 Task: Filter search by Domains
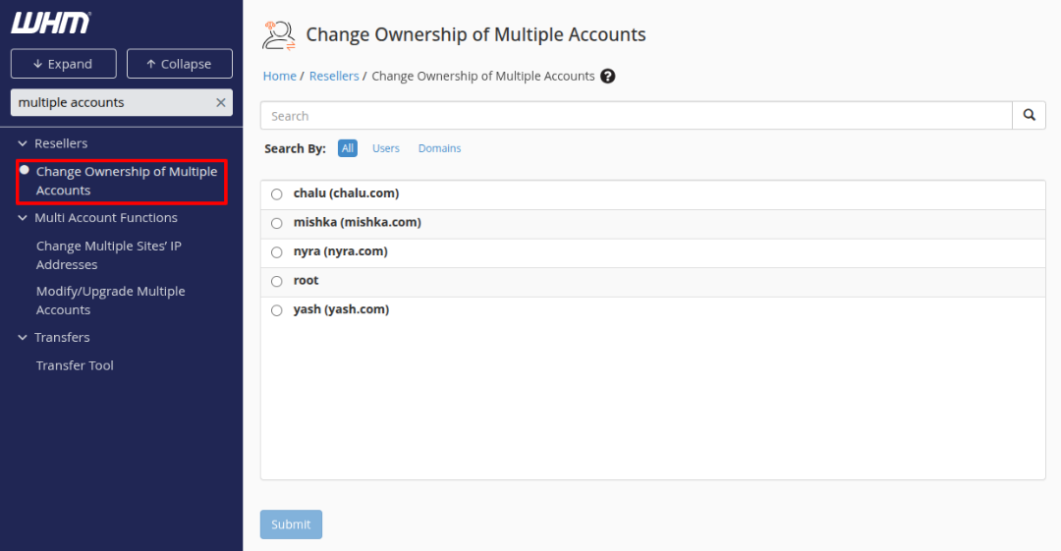click(x=439, y=148)
